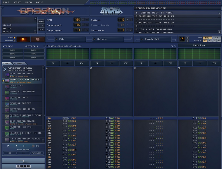Viewport: 222px width, 169px height.
Task: Open the File dropdown panel
Action: tap(70, 39)
